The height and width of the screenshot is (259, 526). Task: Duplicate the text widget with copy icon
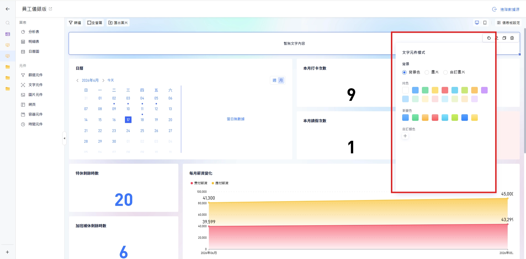click(504, 38)
